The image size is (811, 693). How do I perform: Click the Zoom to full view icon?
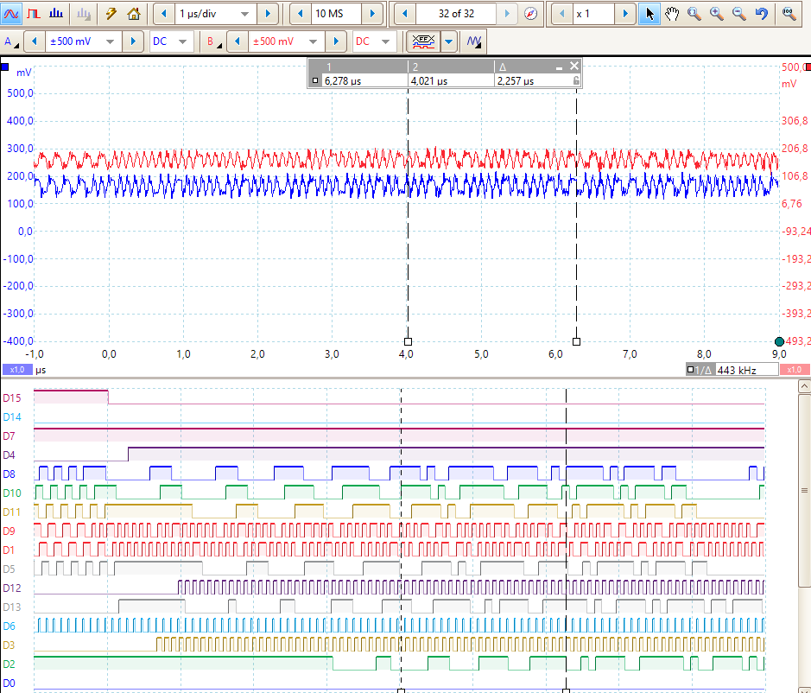[789, 14]
